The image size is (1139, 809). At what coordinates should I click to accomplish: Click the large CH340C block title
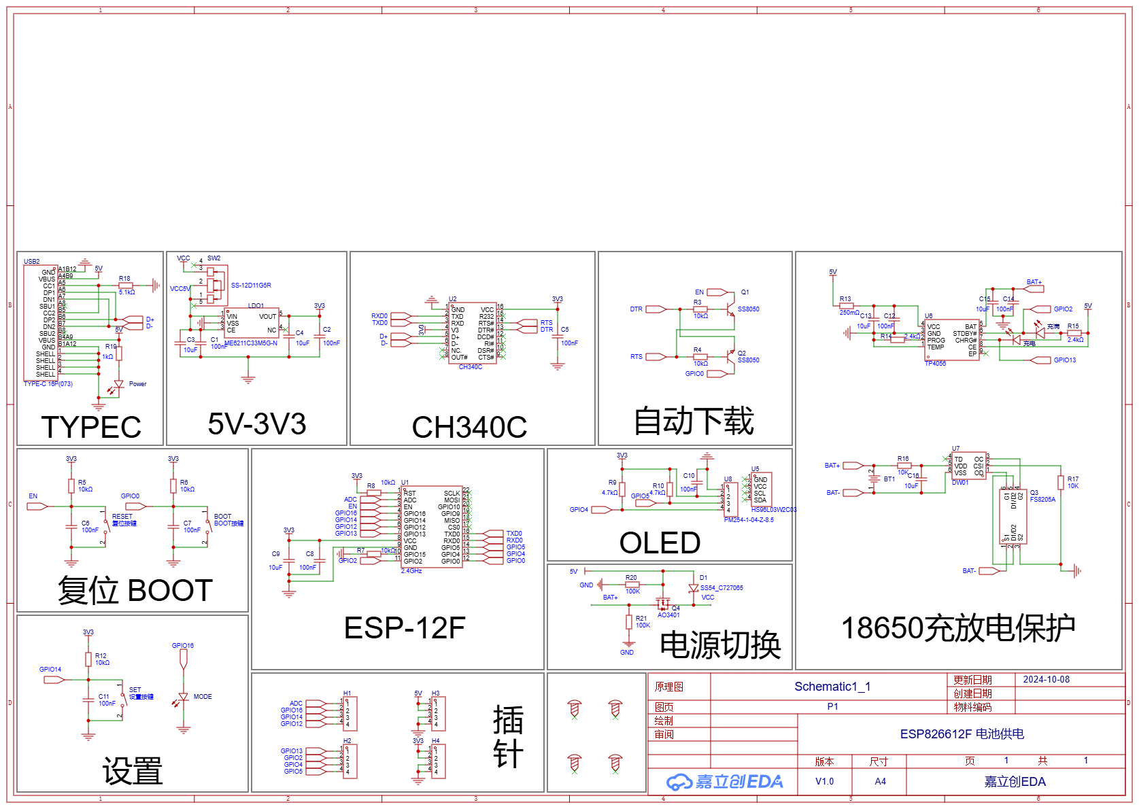click(469, 427)
